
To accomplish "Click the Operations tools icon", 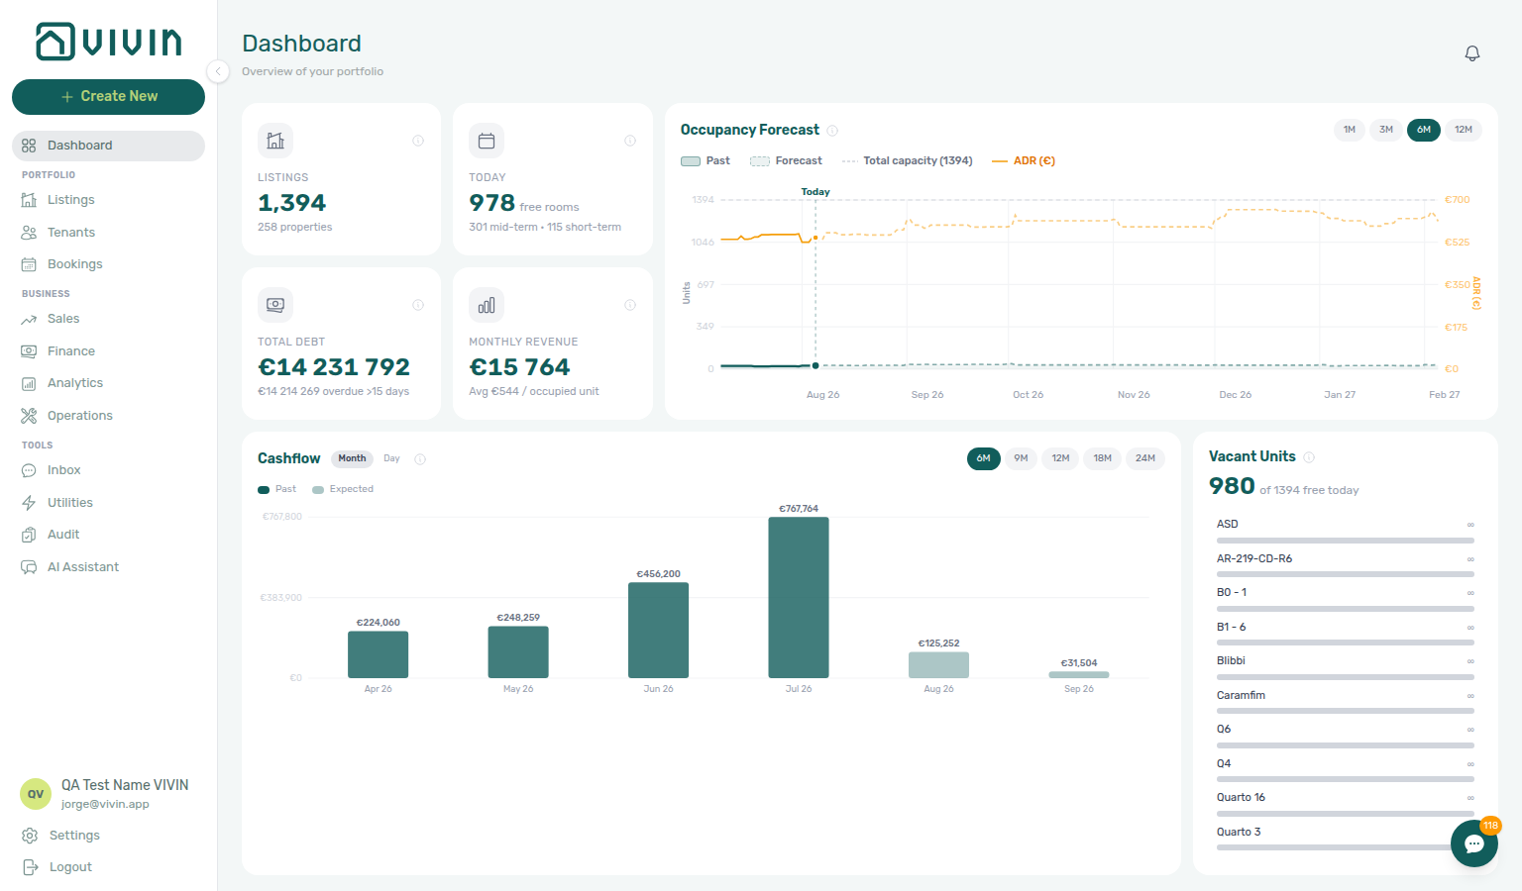I will tap(29, 416).
